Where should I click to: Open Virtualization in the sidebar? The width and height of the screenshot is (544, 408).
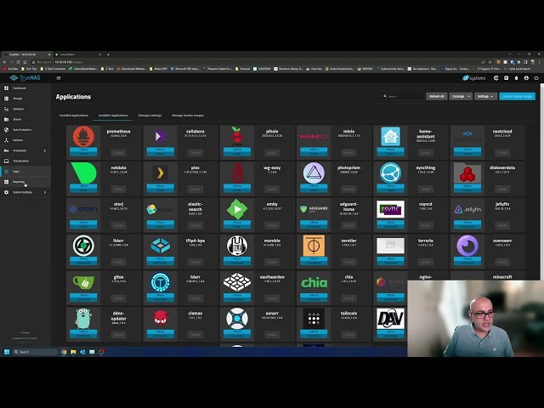[x=25, y=161]
